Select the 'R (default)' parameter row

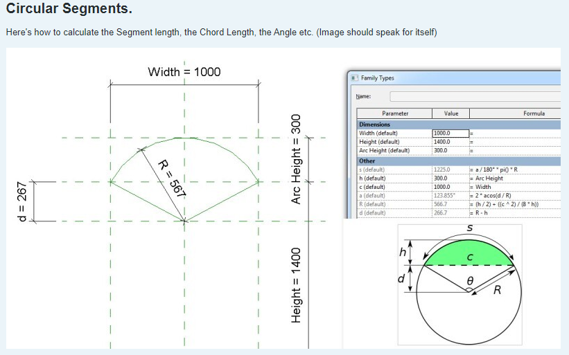[x=459, y=204]
